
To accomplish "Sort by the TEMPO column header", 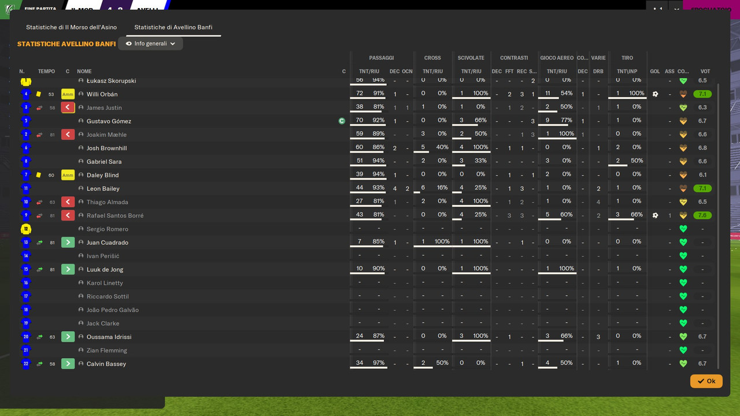I will pyautogui.click(x=46, y=72).
